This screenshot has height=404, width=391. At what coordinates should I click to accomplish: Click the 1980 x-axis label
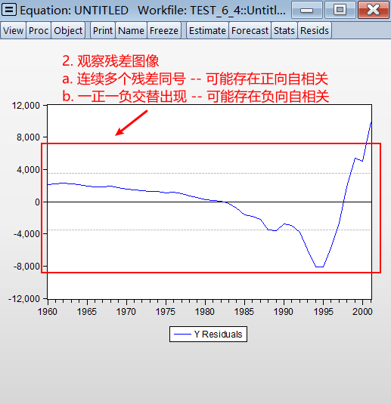coord(205,312)
